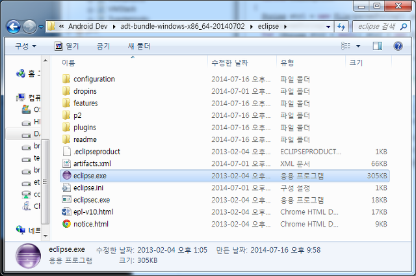Select the eclipse breadcrumb segment

(x=268, y=26)
